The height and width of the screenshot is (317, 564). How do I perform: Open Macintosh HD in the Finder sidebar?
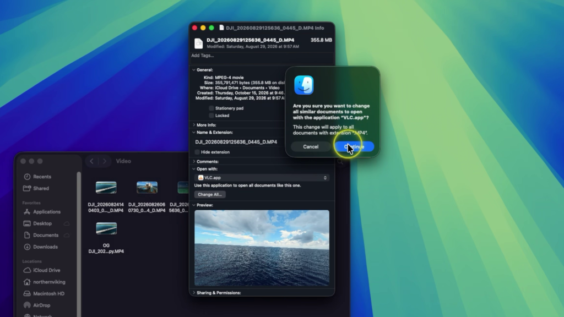coord(44,294)
